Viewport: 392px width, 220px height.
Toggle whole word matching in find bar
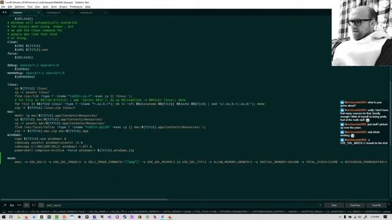19,205
